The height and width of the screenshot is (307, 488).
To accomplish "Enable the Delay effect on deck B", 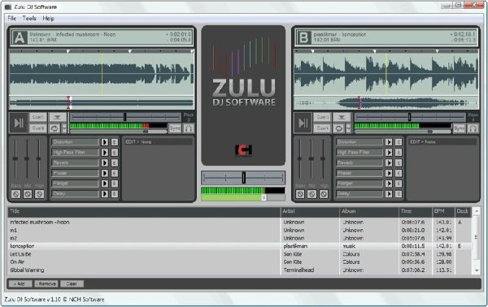I will pyautogui.click(x=389, y=194).
